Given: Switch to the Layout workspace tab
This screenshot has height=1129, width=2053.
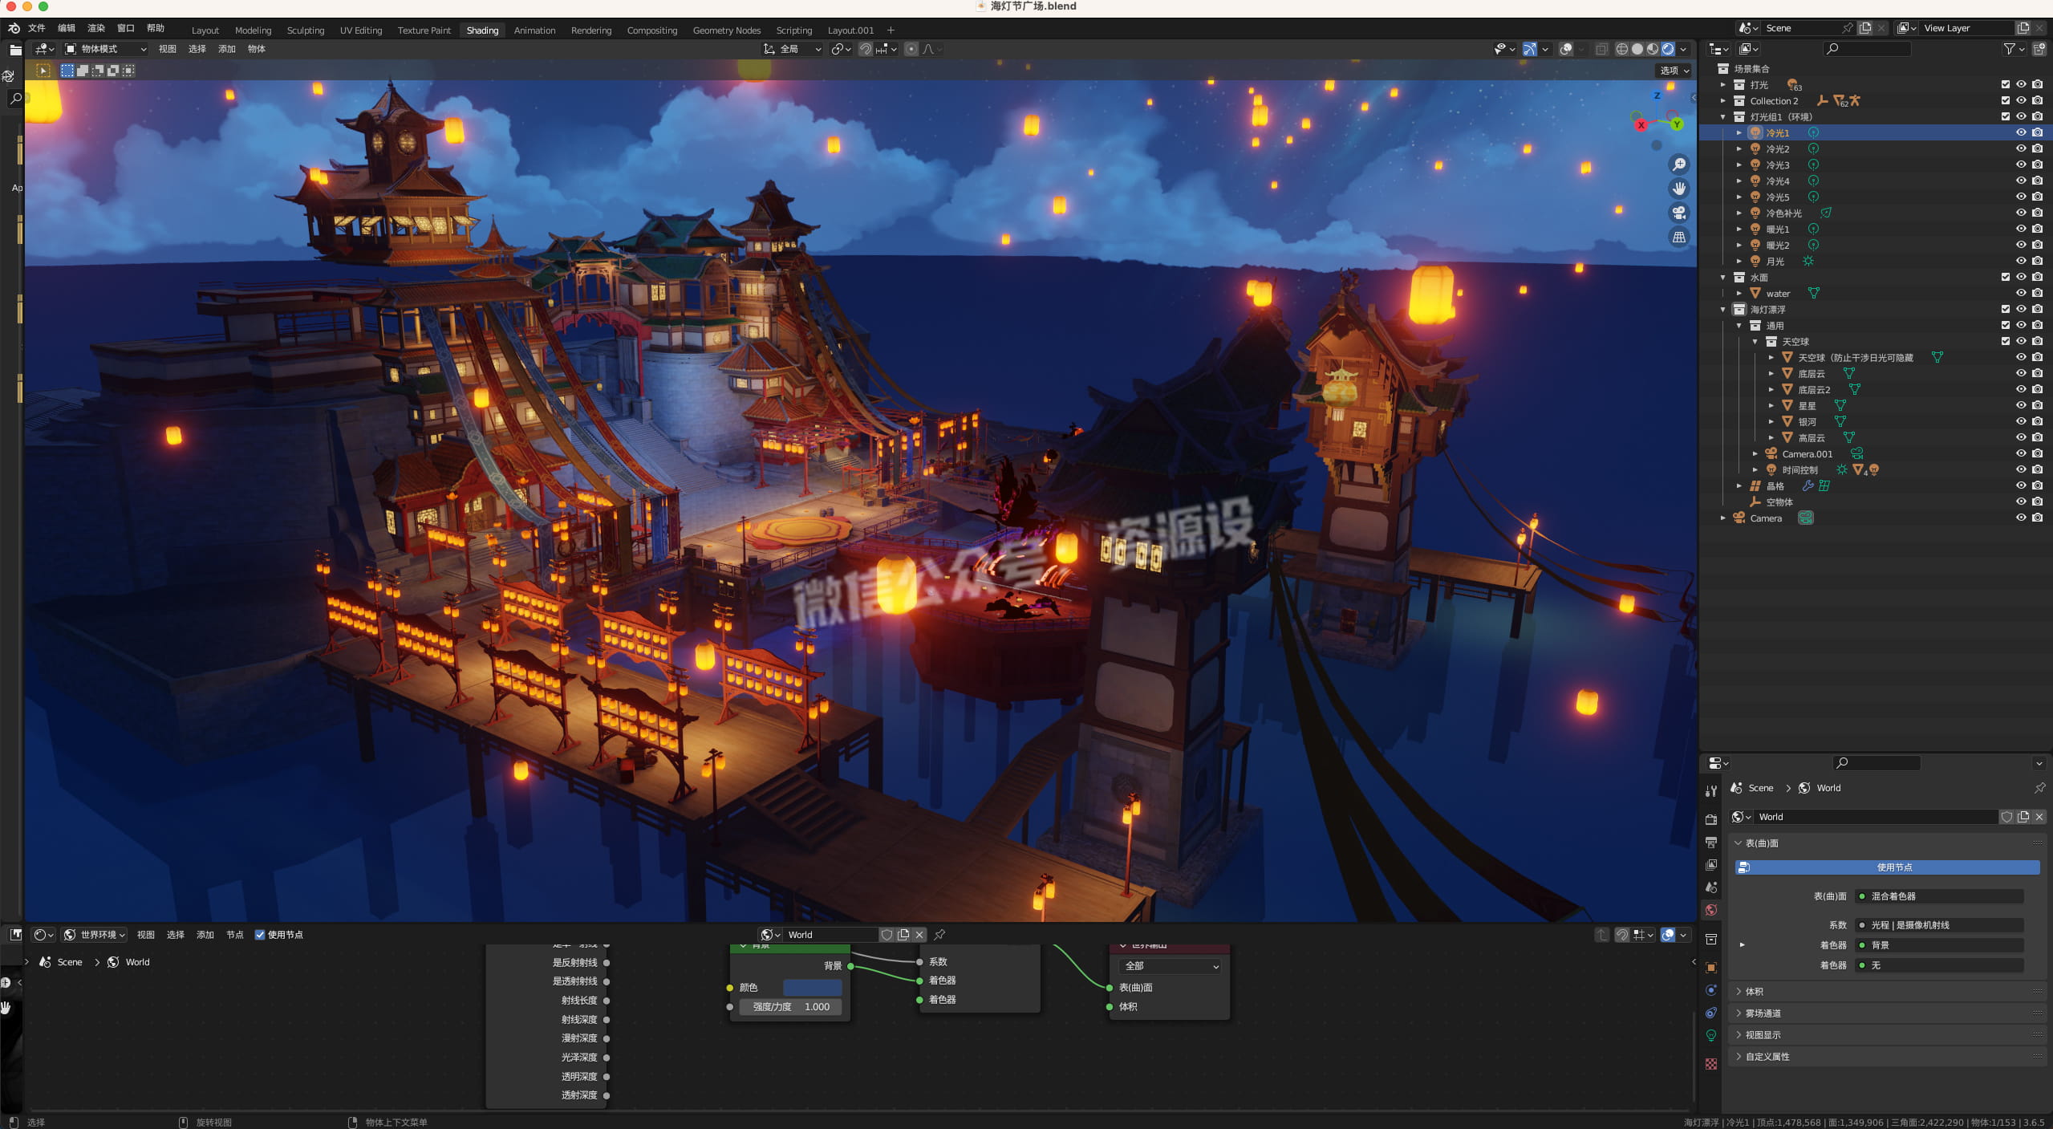Looking at the screenshot, I should [205, 30].
